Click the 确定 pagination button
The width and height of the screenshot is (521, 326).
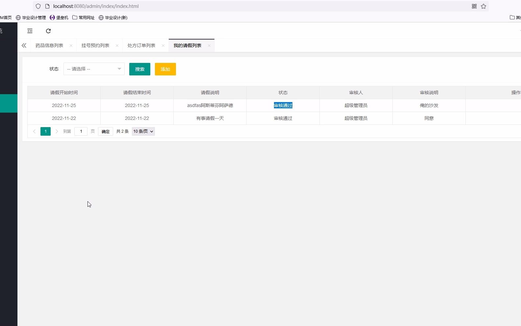point(106,131)
